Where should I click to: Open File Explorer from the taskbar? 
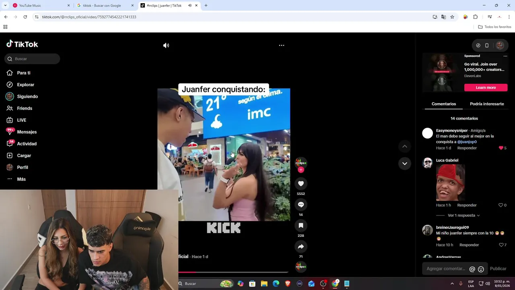pyautogui.click(x=264, y=284)
